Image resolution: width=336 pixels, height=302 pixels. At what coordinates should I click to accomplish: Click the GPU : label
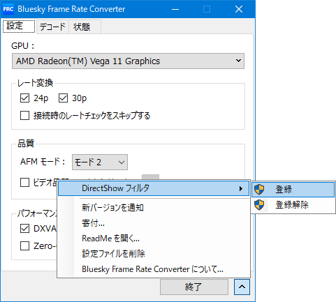click(23, 46)
